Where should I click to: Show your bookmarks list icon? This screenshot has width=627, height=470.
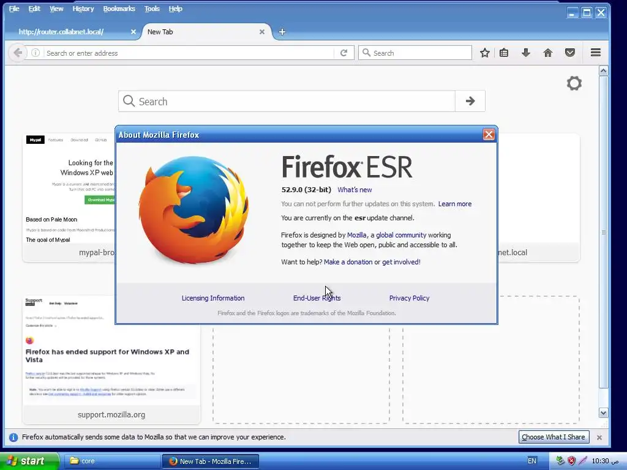pyautogui.click(x=504, y=53)
